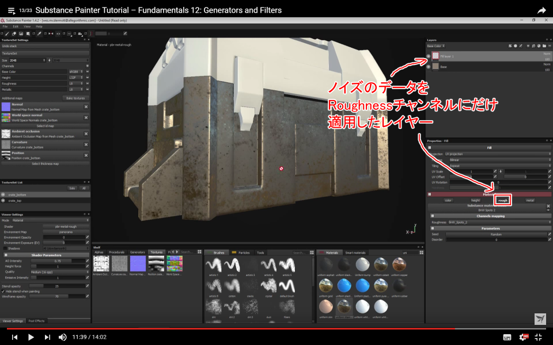This screenshot has width=553, height=345.
Task: Collapse the Shader Parameters section
Action: tap(6, 255)
